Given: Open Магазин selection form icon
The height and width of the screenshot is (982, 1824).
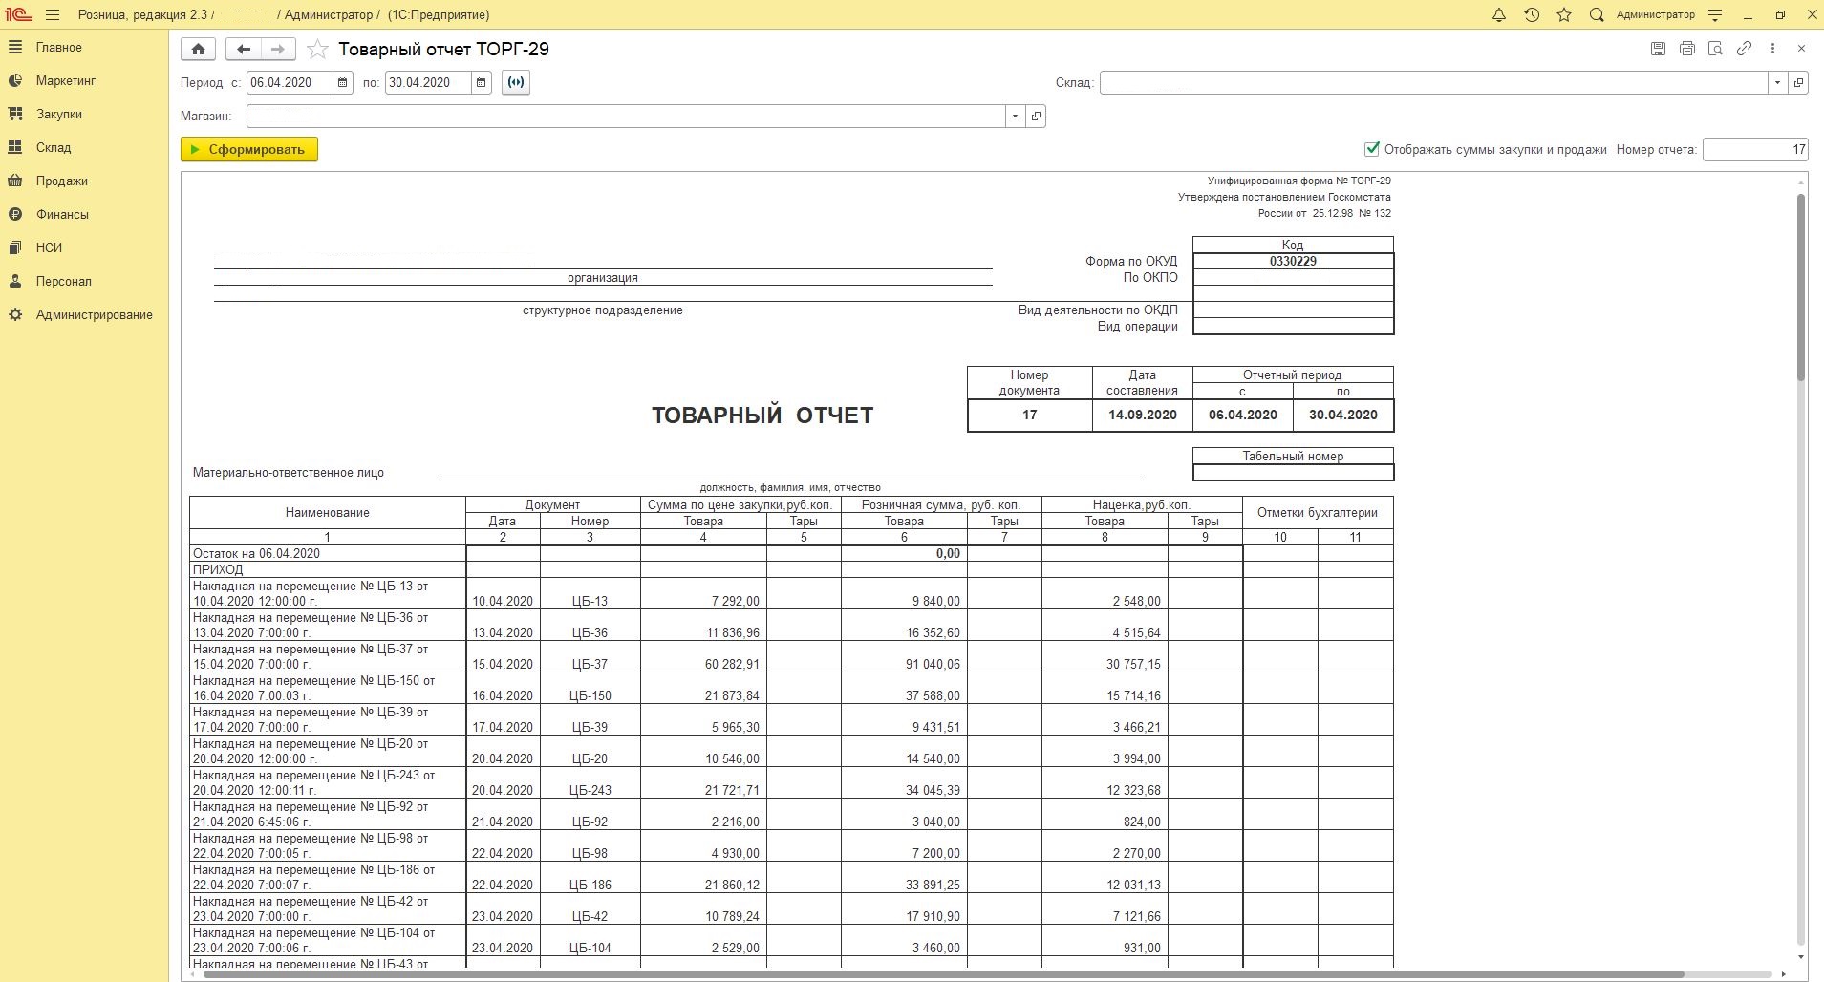Looking at the screenshot, I should (1036, 117).
